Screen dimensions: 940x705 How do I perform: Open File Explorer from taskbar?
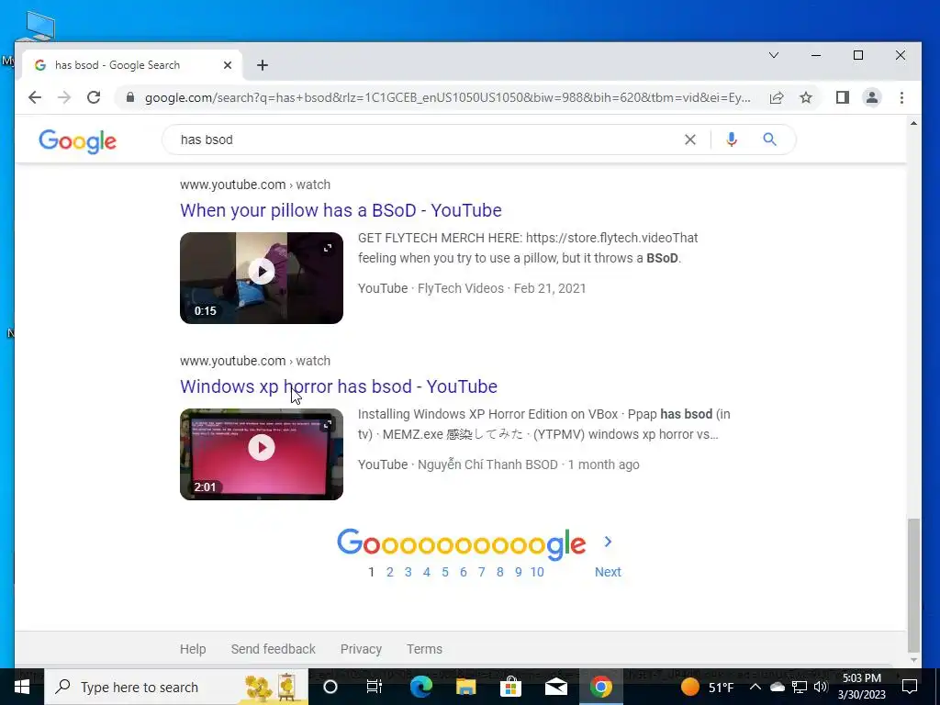coord(465,687)
